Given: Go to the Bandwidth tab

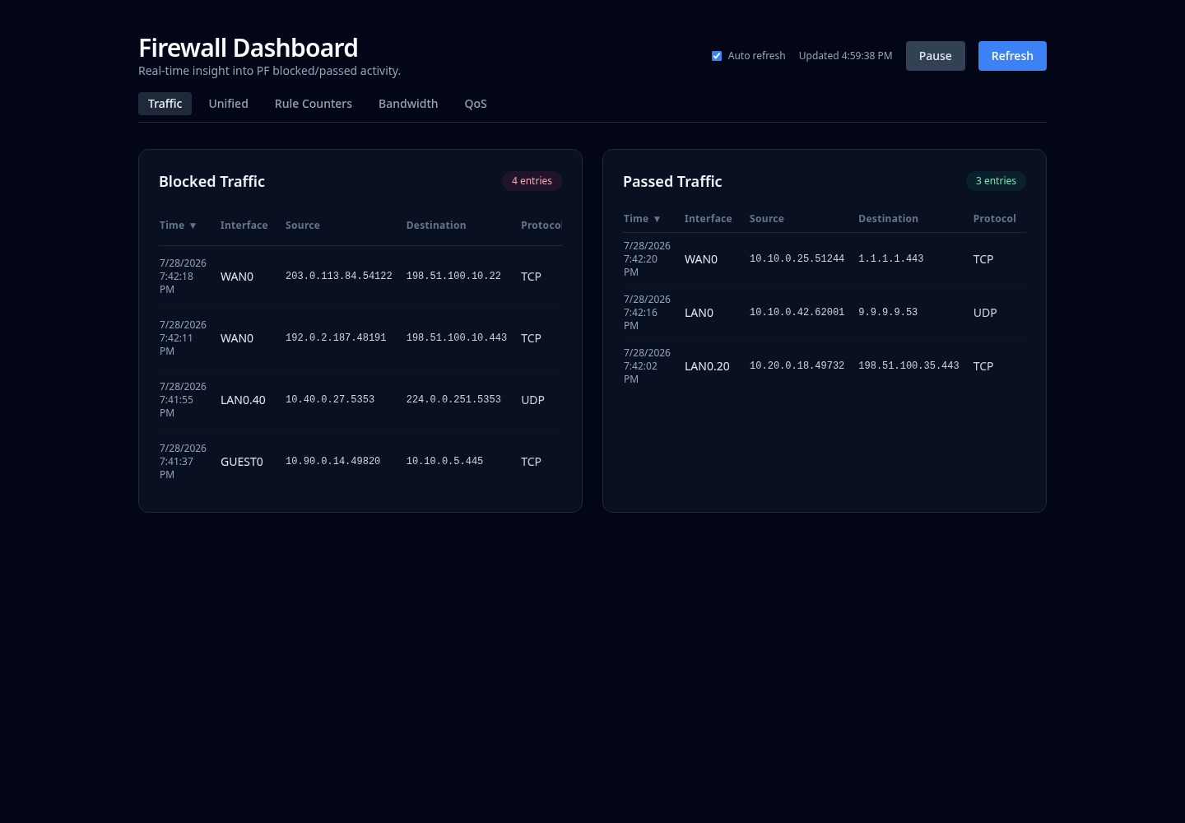Looking at the screenshot, I should (x=408, y=104).
